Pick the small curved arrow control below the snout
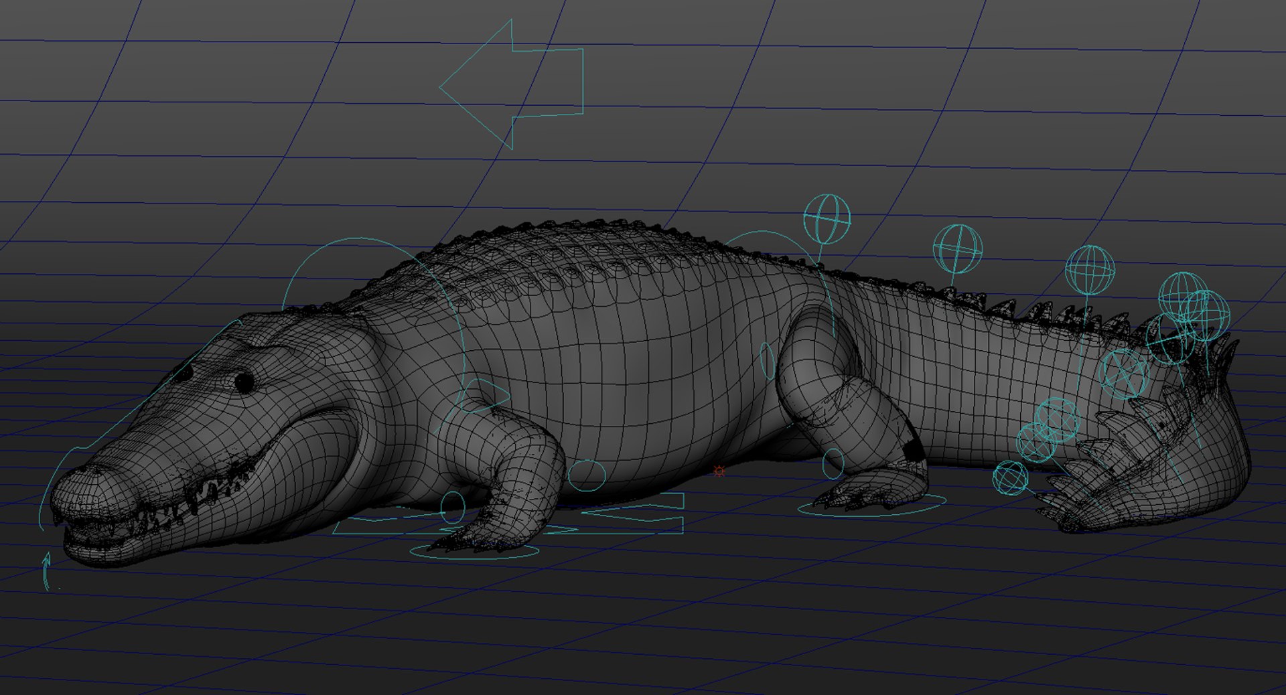Screen dimensions: 1286x695 (47, 571)
